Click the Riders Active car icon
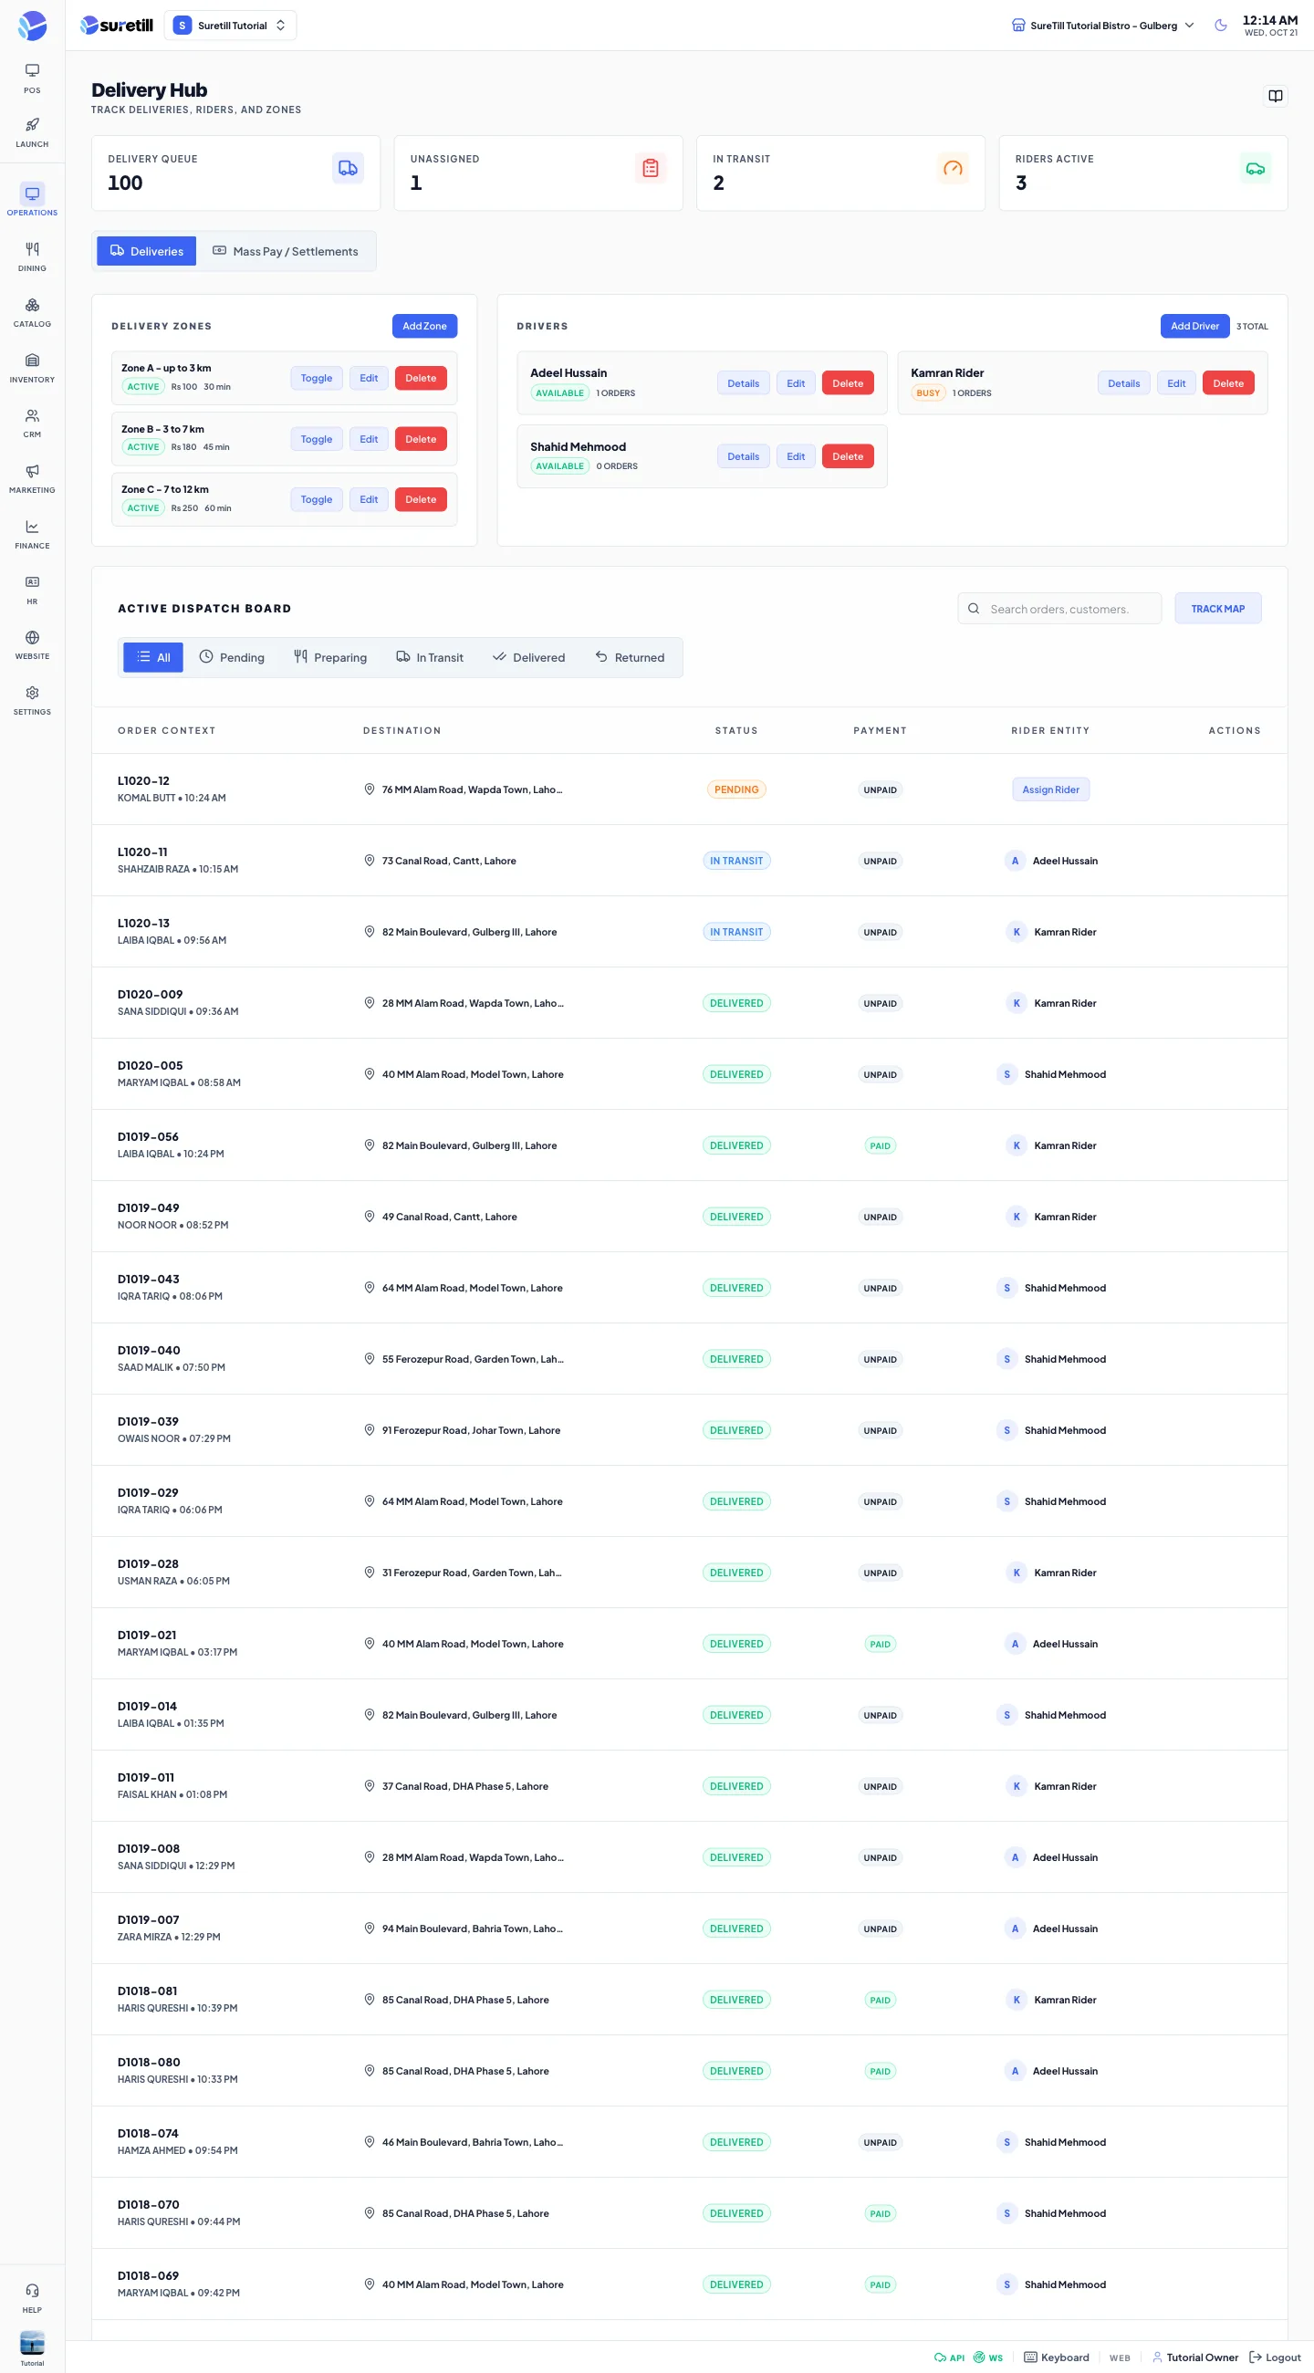The width and height of the screenshot is (1314, 2373). point(1255,169)
